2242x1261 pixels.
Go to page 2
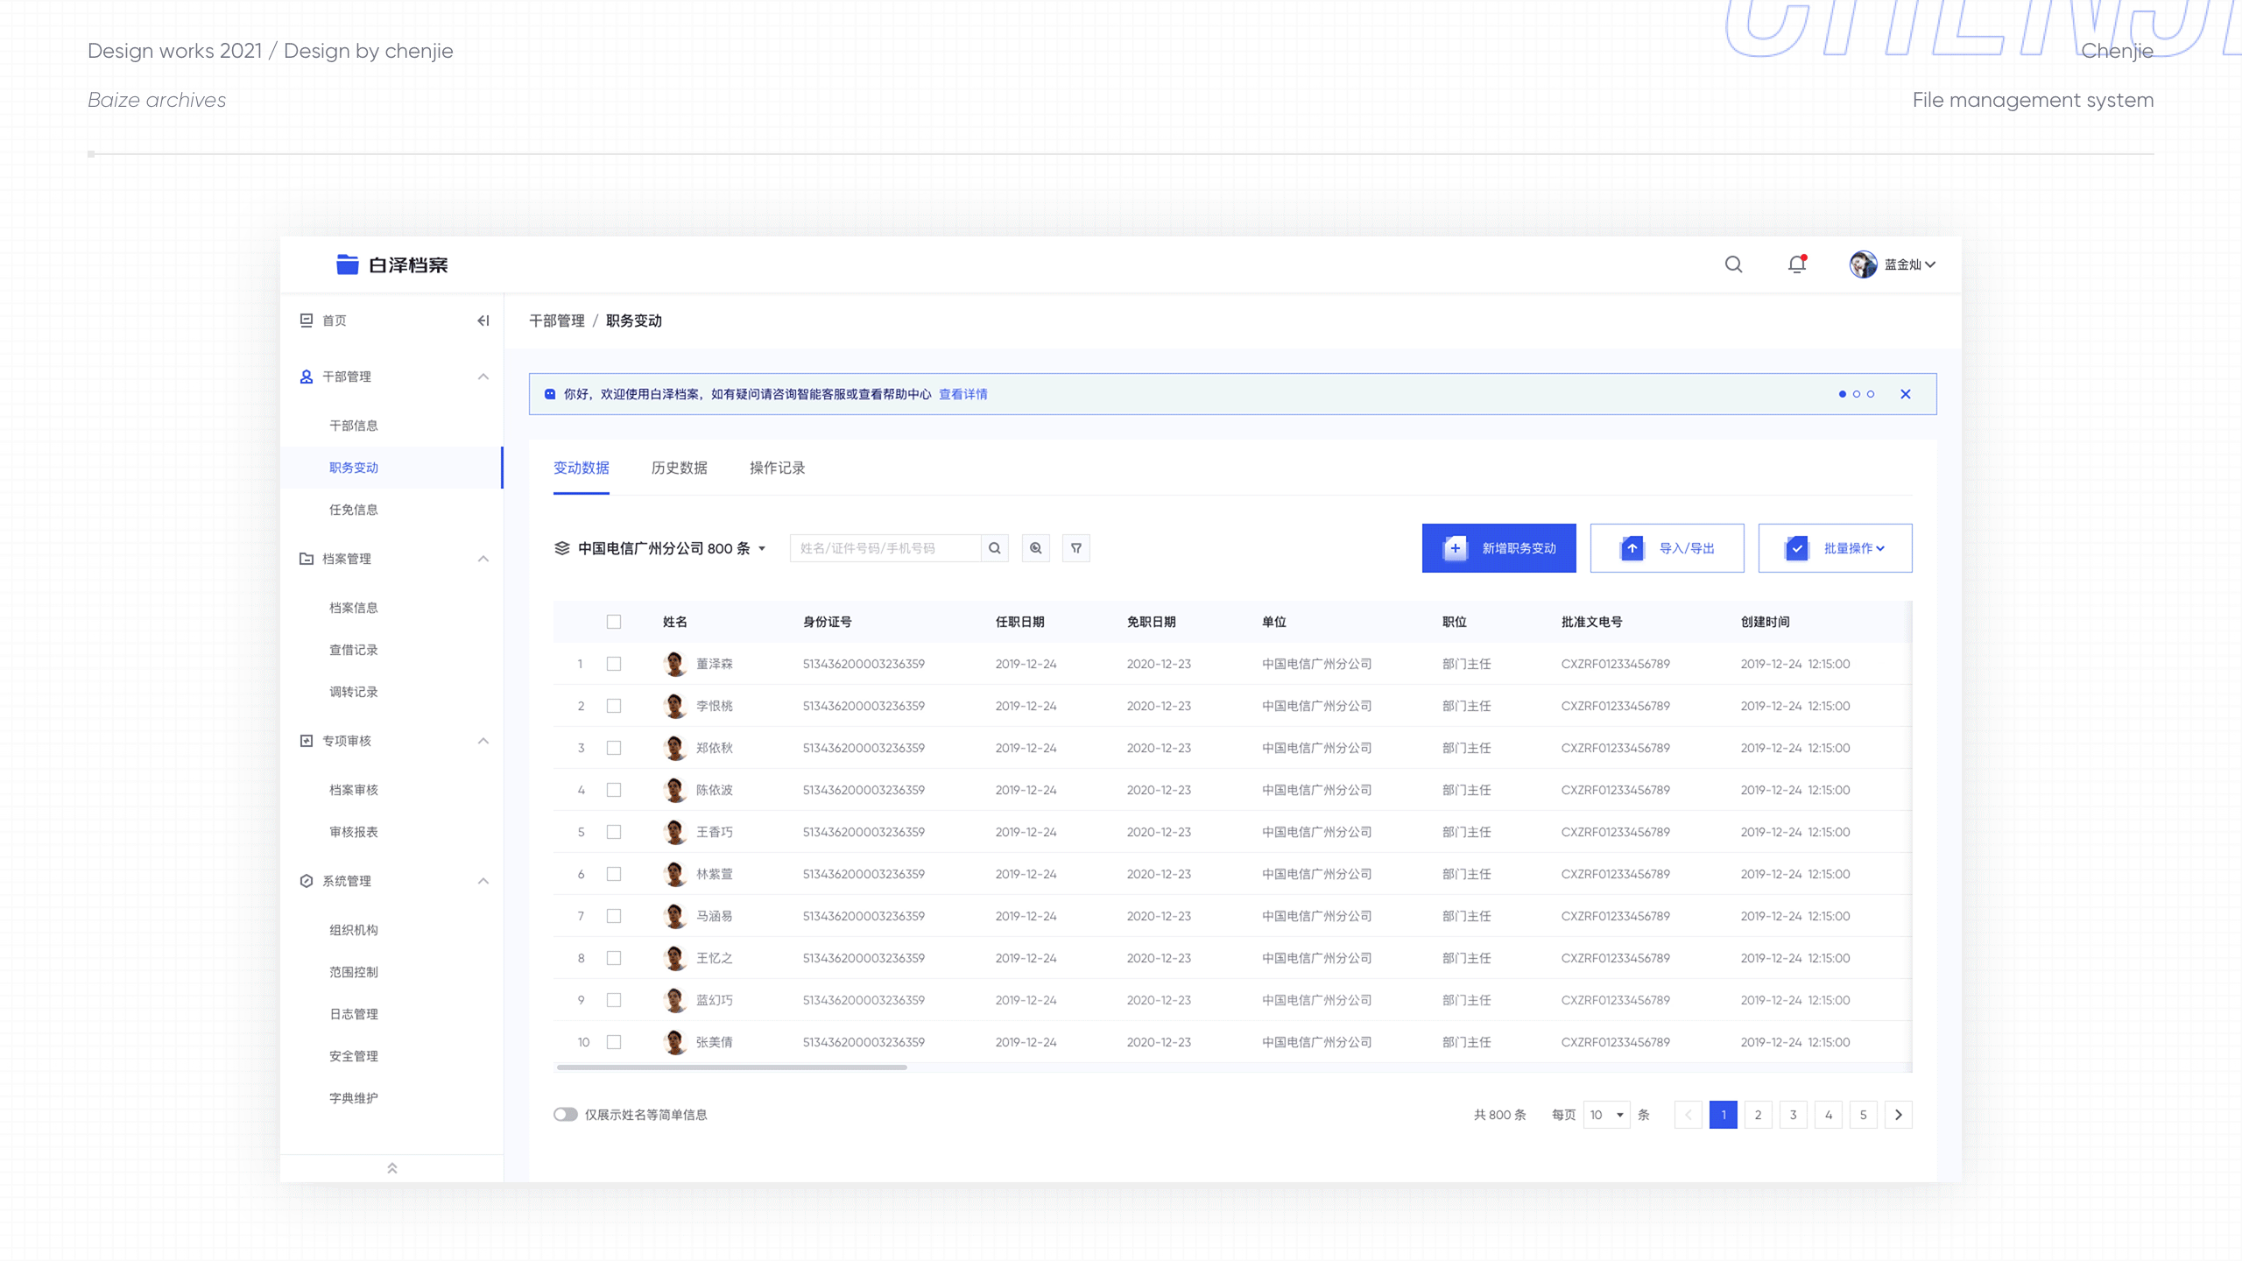click(1759, 1115)
